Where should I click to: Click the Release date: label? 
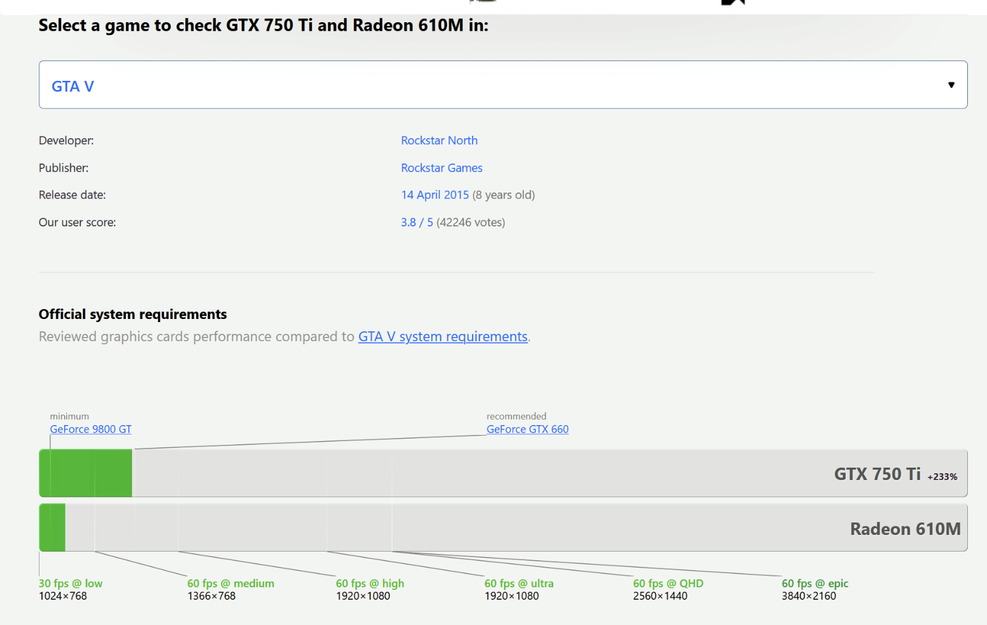click(72, 195)
